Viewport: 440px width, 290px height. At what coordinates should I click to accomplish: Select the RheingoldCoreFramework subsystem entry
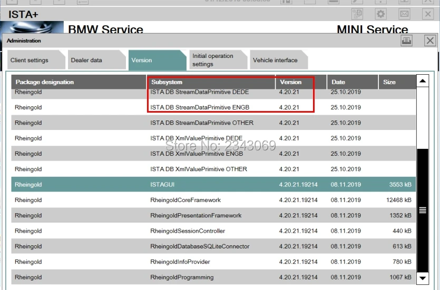tap(185, 200)
